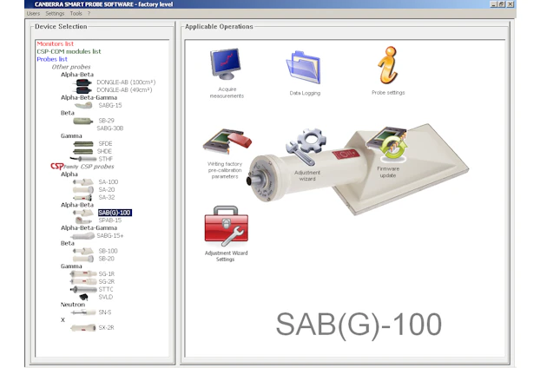Click the SFDE probe image
This screenshot has height=368, width=540.
coord(83,144)
